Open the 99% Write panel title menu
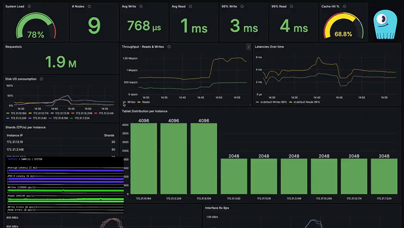 click(229, 7)
